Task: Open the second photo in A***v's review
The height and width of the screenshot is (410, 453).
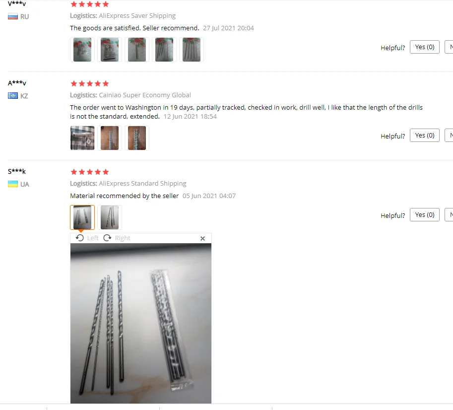Action: [x=110, y=138]
